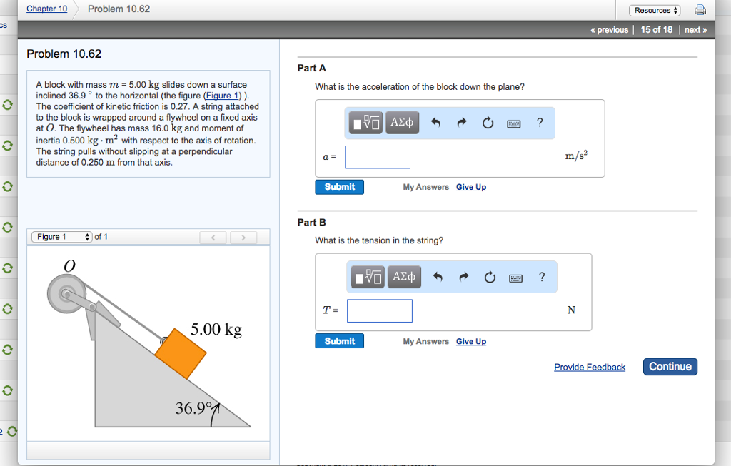The height and width of the screenshot is (466, 731).
Task: Click Give Up link for Part B
Action: (470, 342)
